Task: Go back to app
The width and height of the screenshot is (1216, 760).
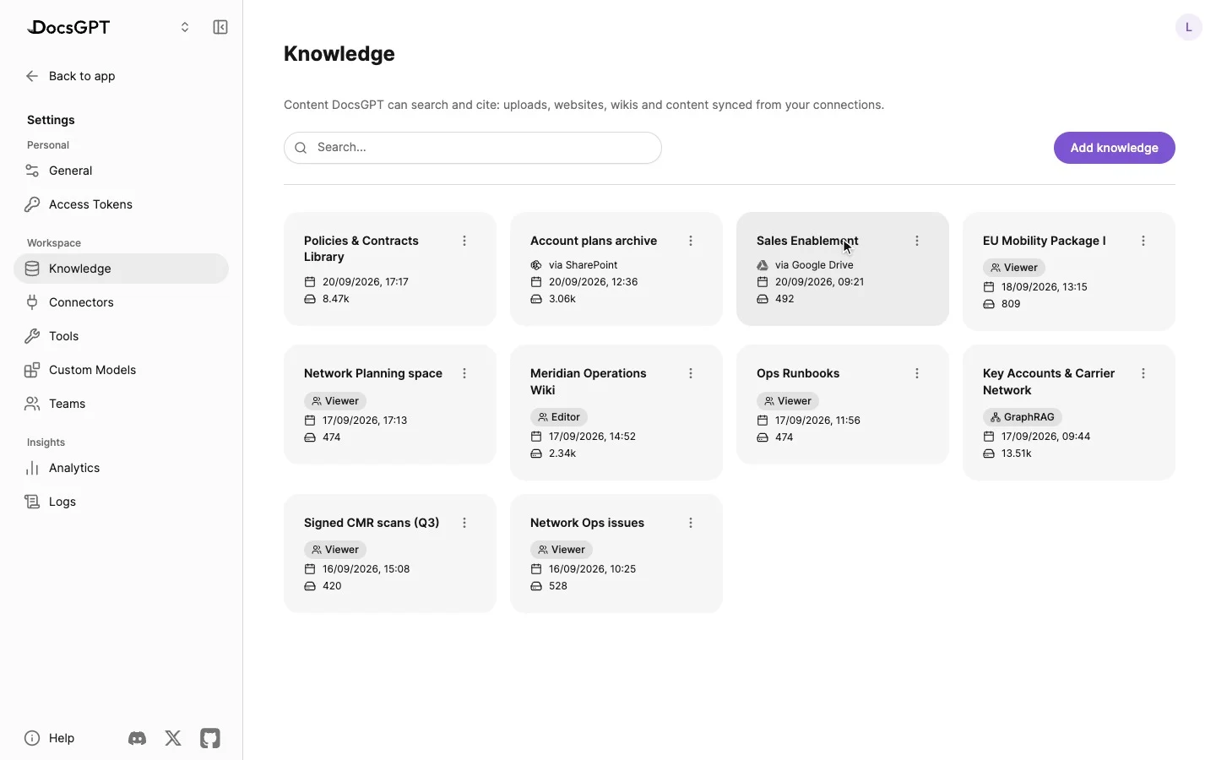Action: pyautogui.click(x=71, y=76)
